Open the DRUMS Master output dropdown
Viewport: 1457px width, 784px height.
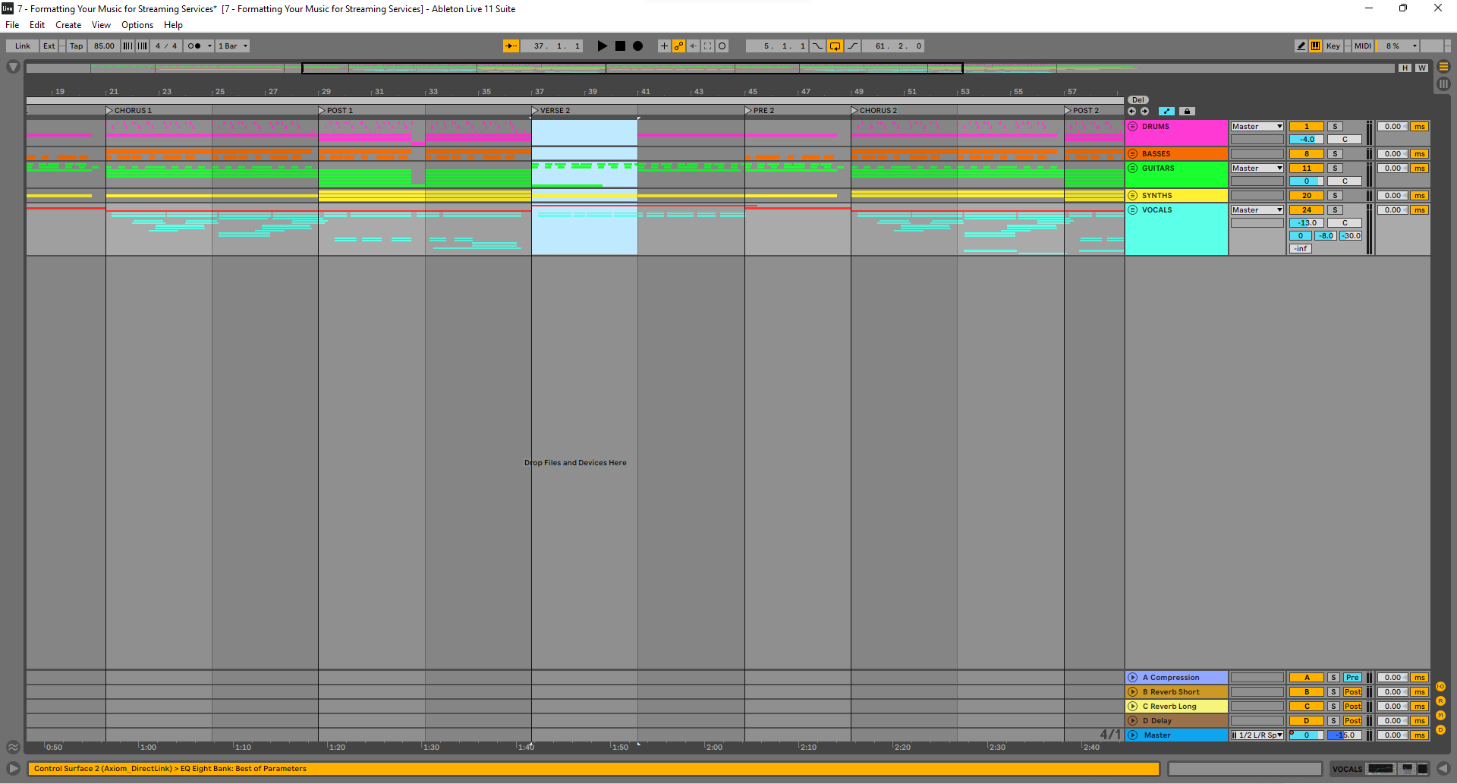coord(1257,127)
